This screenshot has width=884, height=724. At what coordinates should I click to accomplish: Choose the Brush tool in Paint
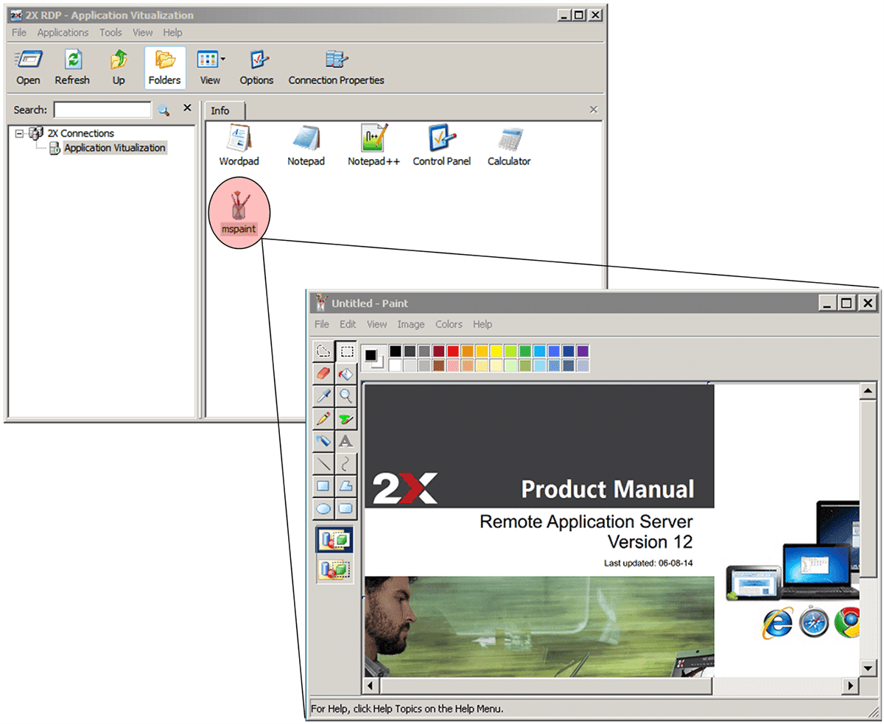[346, 418]
